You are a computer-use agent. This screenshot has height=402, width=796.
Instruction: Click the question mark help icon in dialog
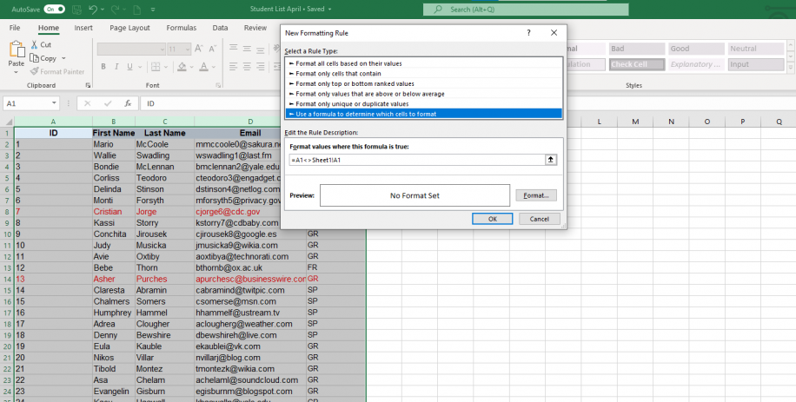point(528,33)
